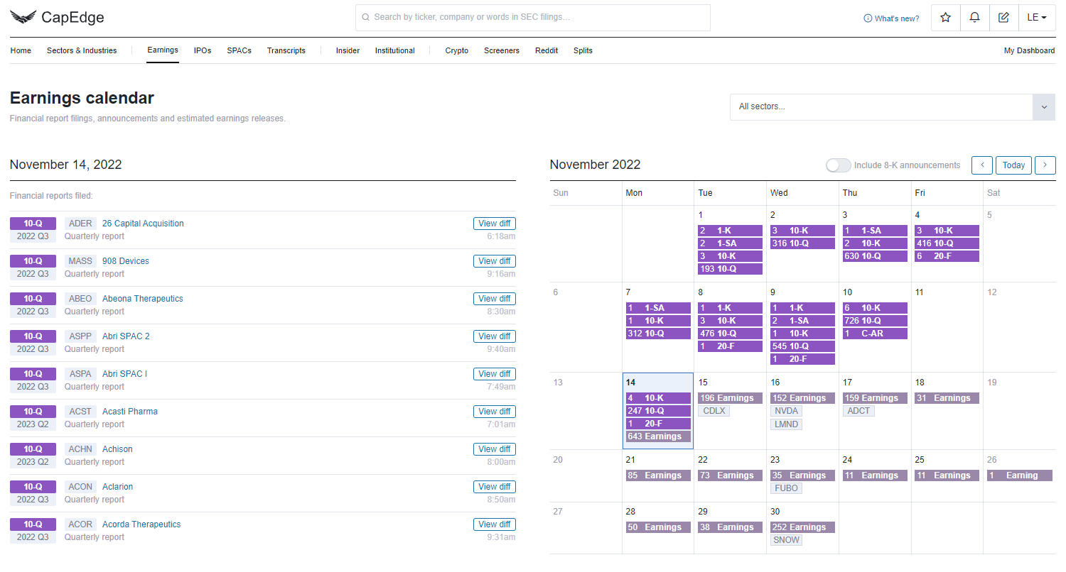Screen dimensions: 1066x572
Task: Open 252 Earnings on November 30
Action: pos(802,527)
